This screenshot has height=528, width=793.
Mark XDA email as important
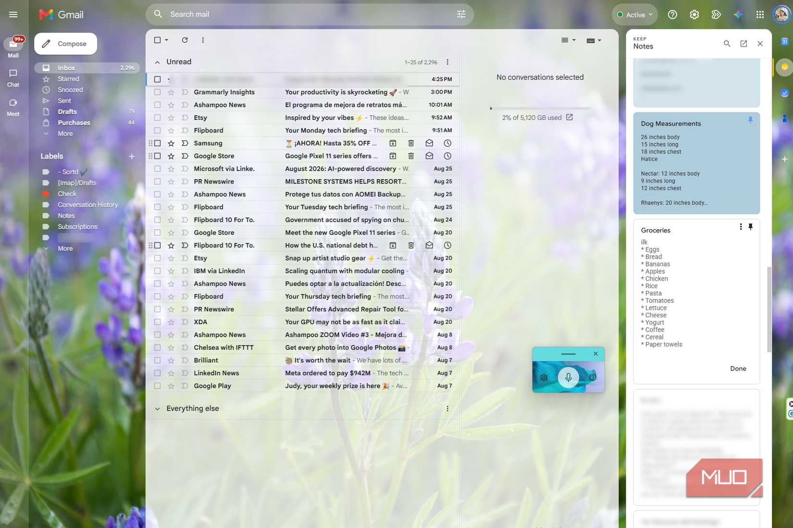(185, 322)
